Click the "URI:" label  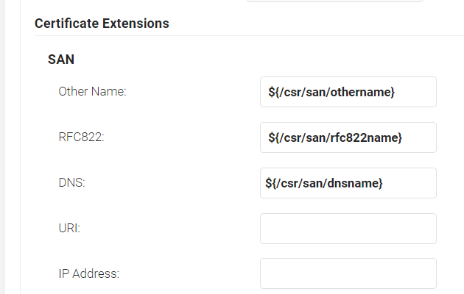(x=69, y=229)
